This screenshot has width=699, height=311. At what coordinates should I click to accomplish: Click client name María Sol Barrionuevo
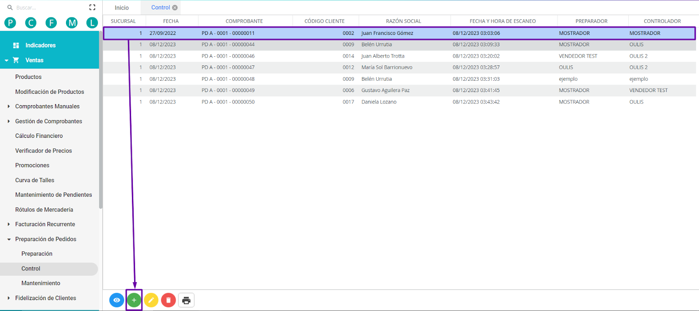click(x=387, y=67)
